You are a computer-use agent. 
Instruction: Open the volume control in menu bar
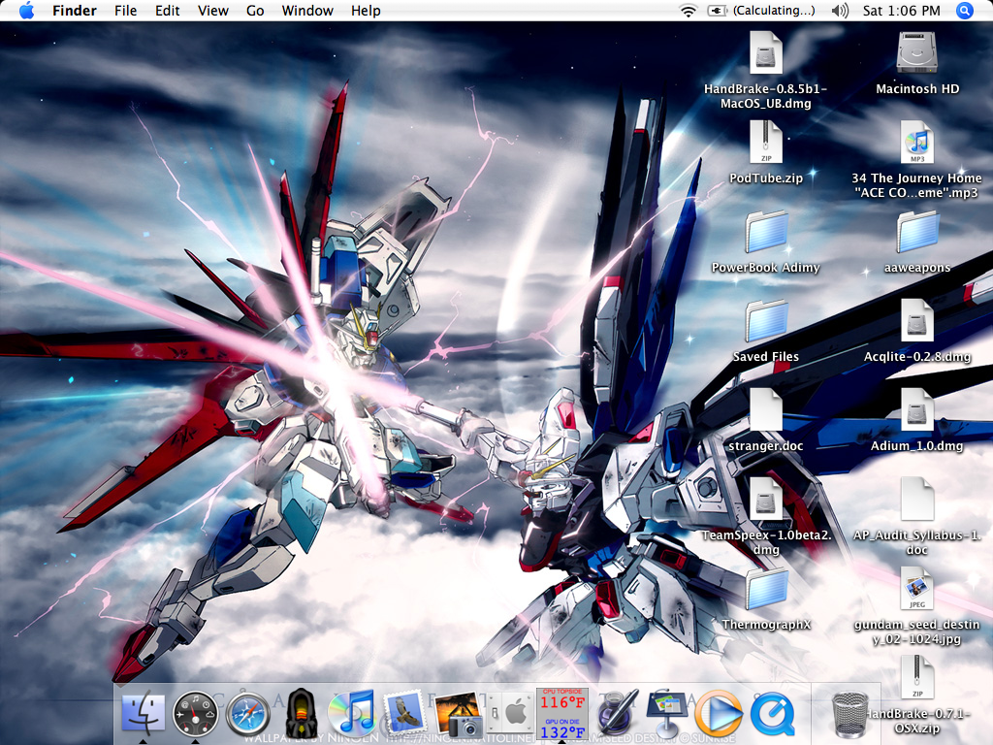coord(840,10)
